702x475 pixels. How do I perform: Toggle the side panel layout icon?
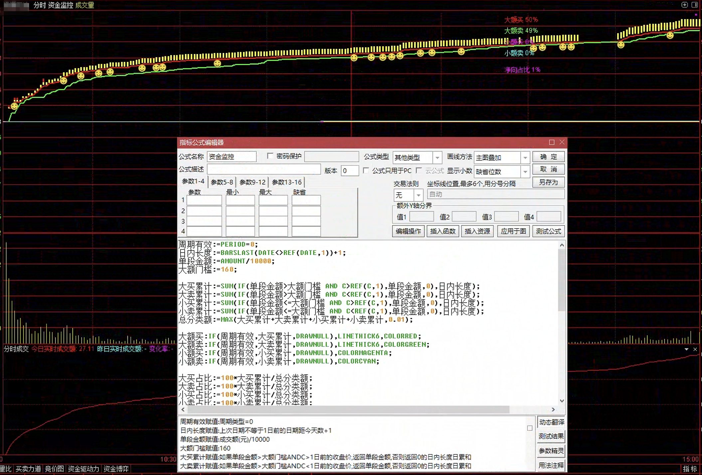(x=695, y=5)
